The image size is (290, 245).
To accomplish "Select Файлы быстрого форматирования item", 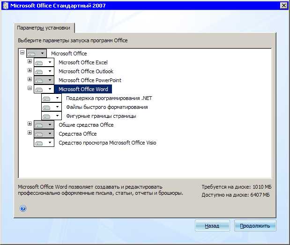I will (x=107, y=107).
